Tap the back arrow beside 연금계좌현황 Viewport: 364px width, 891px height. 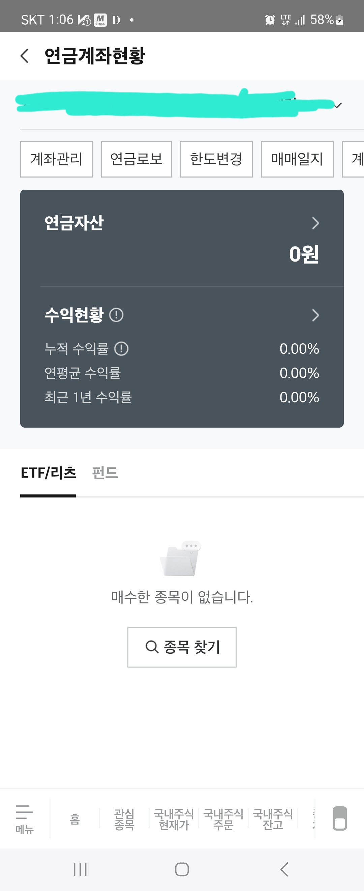[x=25, y=56]
